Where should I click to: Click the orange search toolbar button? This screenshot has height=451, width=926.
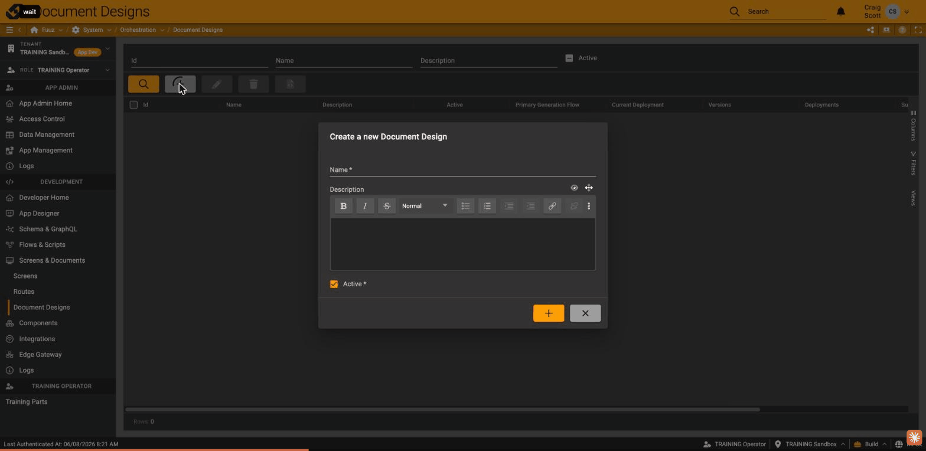[144, 84]
